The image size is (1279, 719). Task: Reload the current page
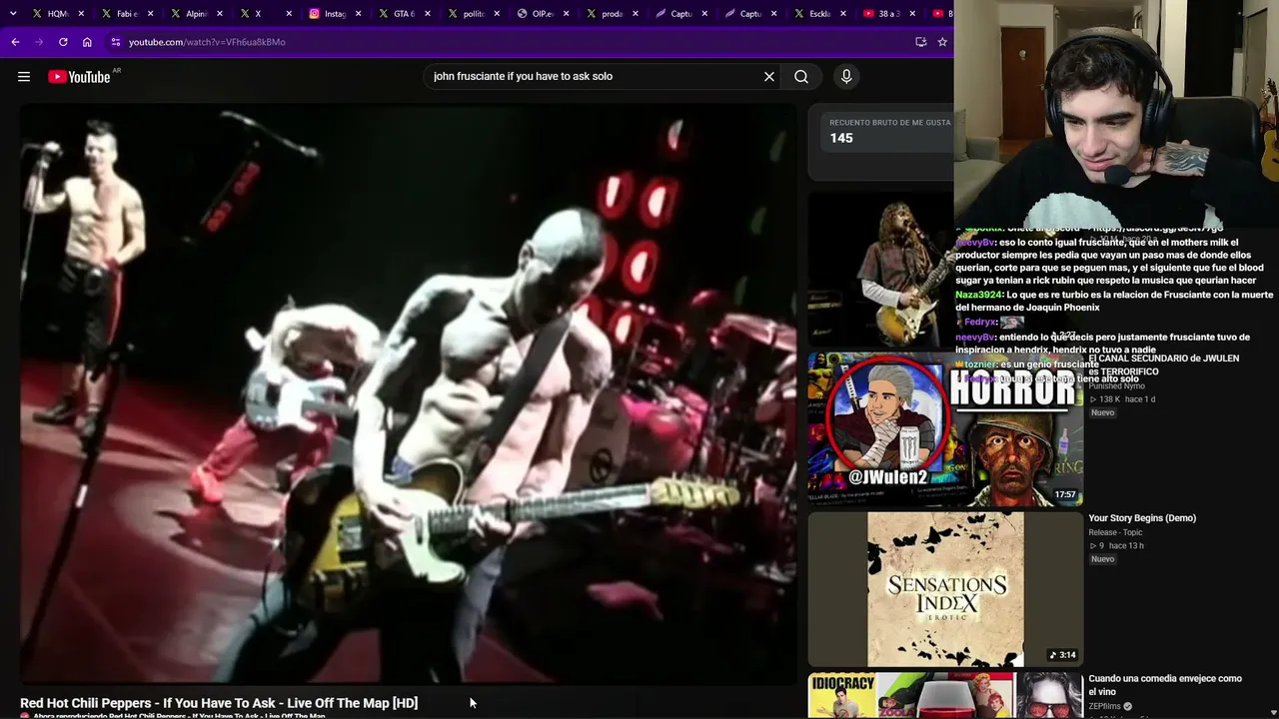click(63, 42)
